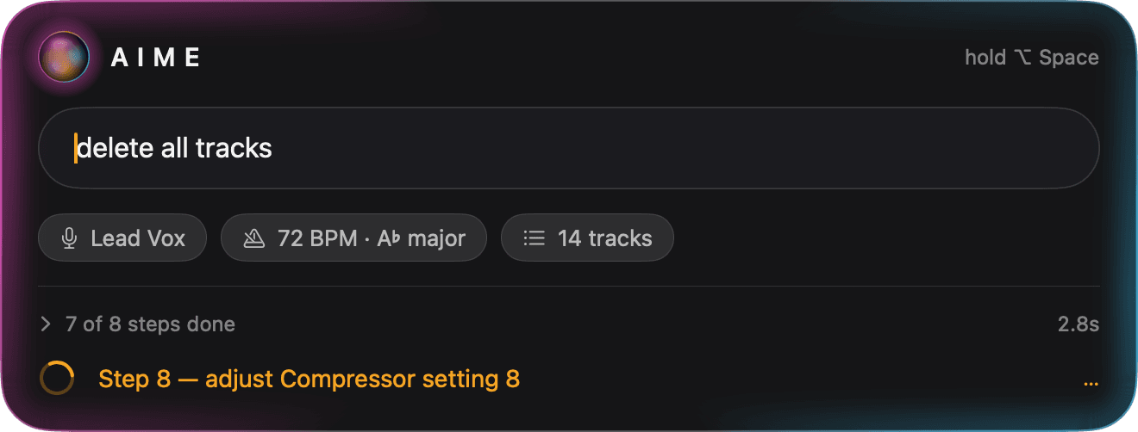Click into the 'delete all tracks' prompt field
1138x432 pixels.
pos(569,148)
